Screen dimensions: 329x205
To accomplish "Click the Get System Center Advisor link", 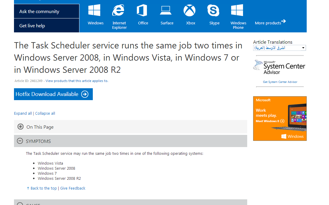I will click(280, 82).
